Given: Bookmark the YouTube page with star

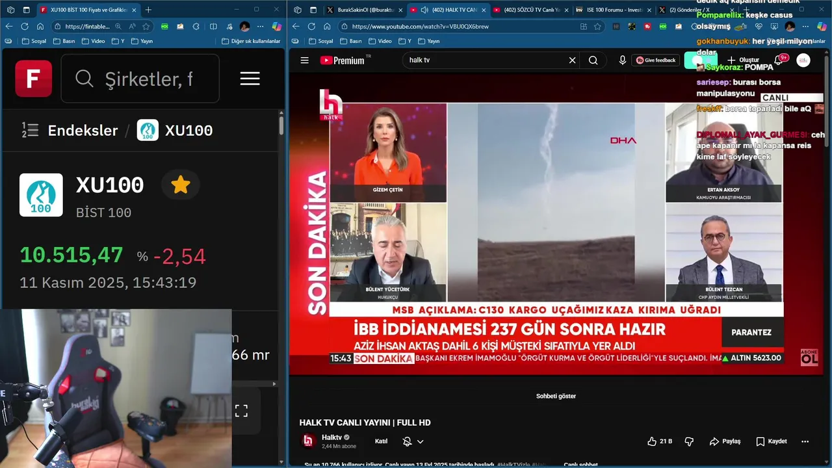Looking at the screenshot, I should (597, 26).
